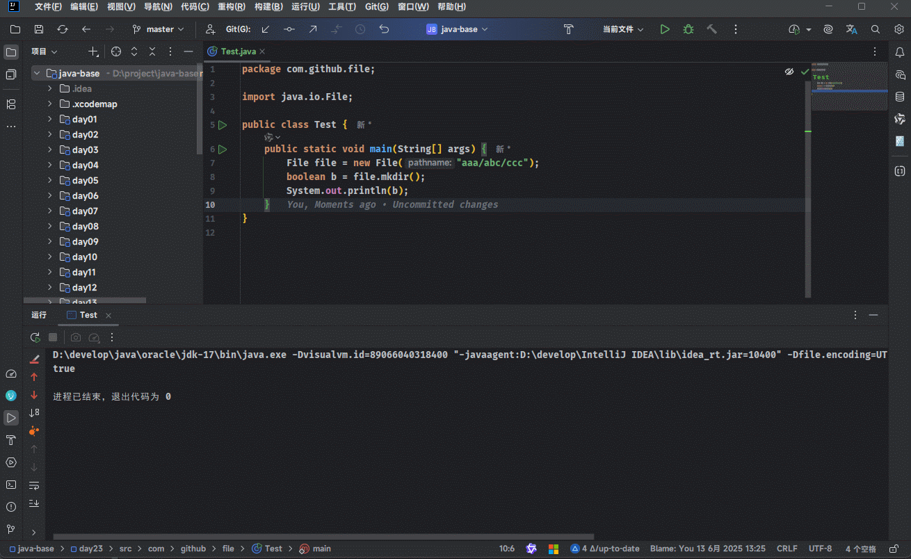Open the 当前文件 run configuration dropdown
911x559 pixels.
coord(623,29)
